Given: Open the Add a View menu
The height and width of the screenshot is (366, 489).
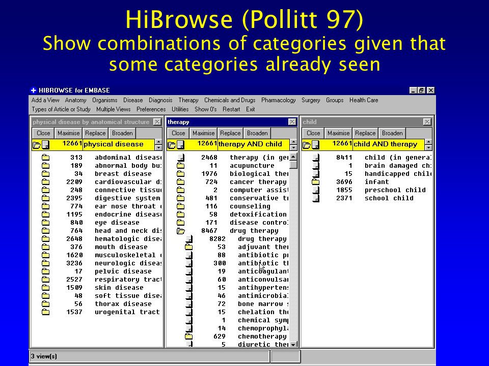Looking at the screenshot, I should tap(45, 100).
